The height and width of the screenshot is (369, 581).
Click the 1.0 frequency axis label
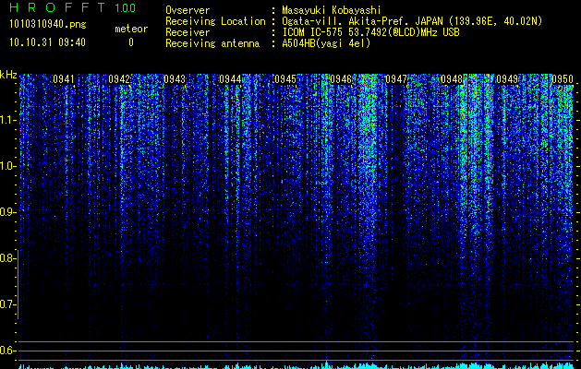pos(7,166)
